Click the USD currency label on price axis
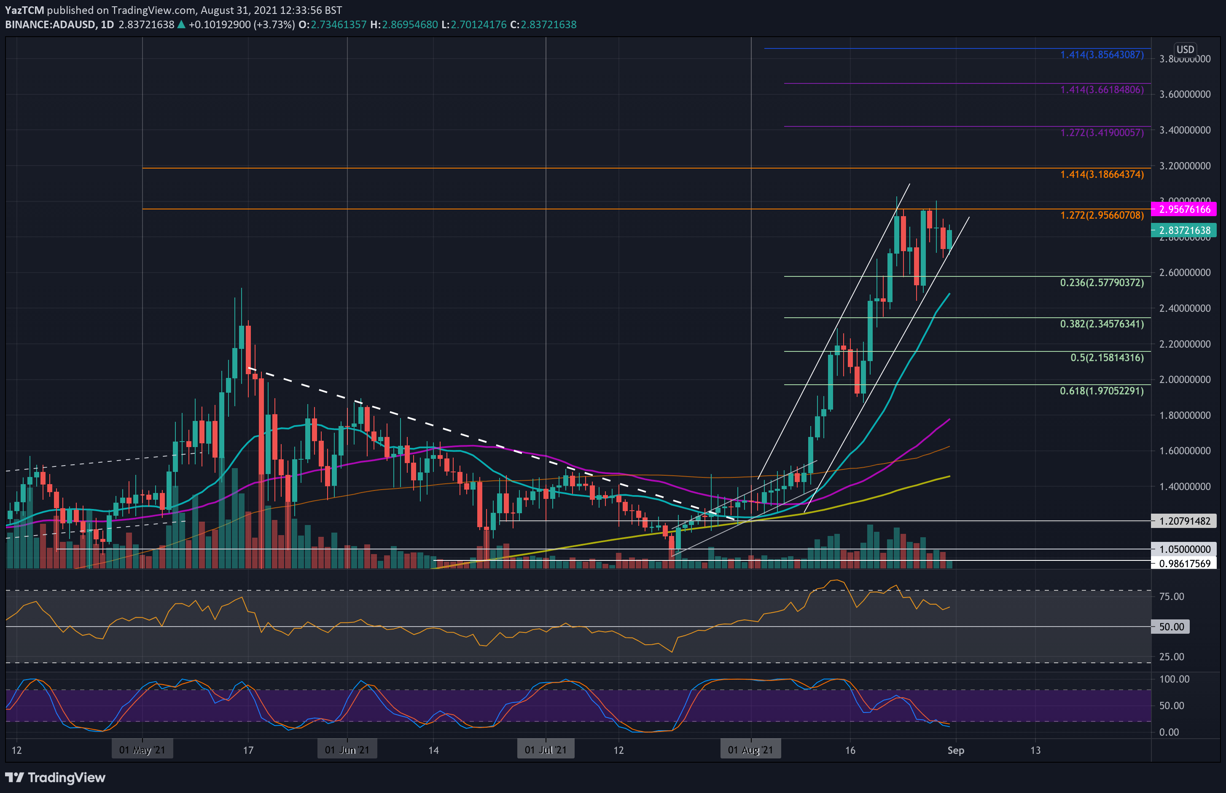The image size is (1226, 793). tap(1185, 49)
